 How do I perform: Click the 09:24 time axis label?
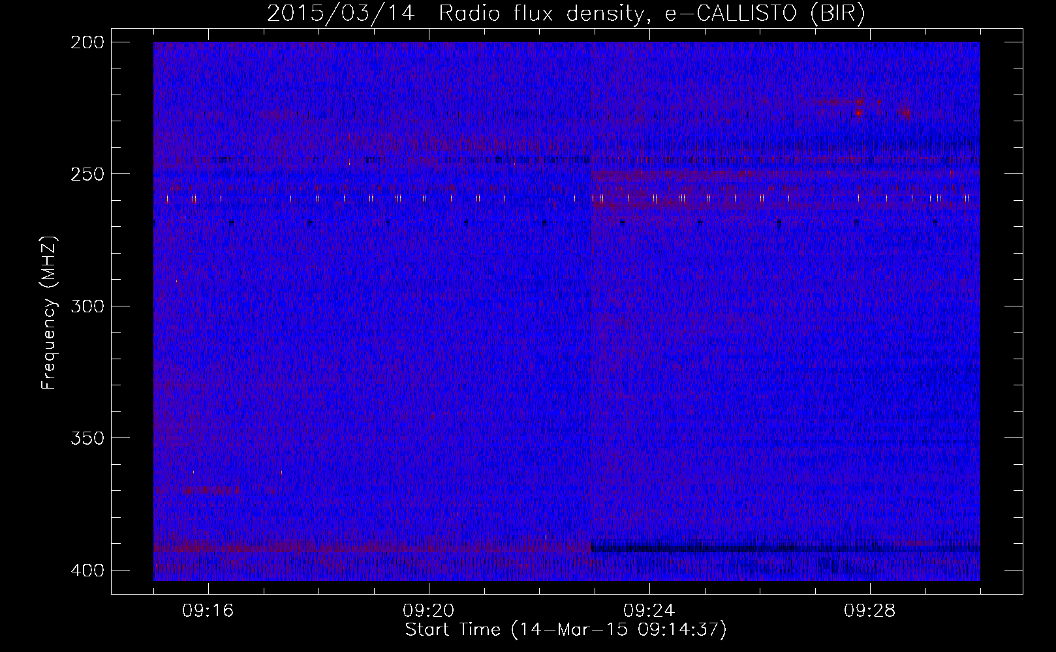649,611
